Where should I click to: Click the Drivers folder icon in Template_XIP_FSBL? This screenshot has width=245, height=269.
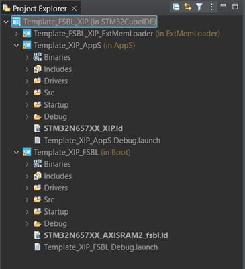38,188
